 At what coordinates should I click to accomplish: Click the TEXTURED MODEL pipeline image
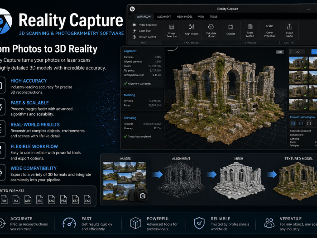[296, 180]
